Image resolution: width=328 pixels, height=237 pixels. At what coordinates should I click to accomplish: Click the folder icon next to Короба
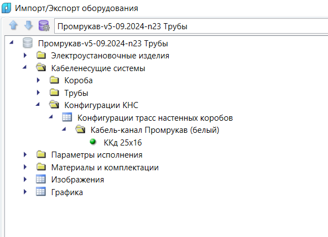(x=54, y=80)
